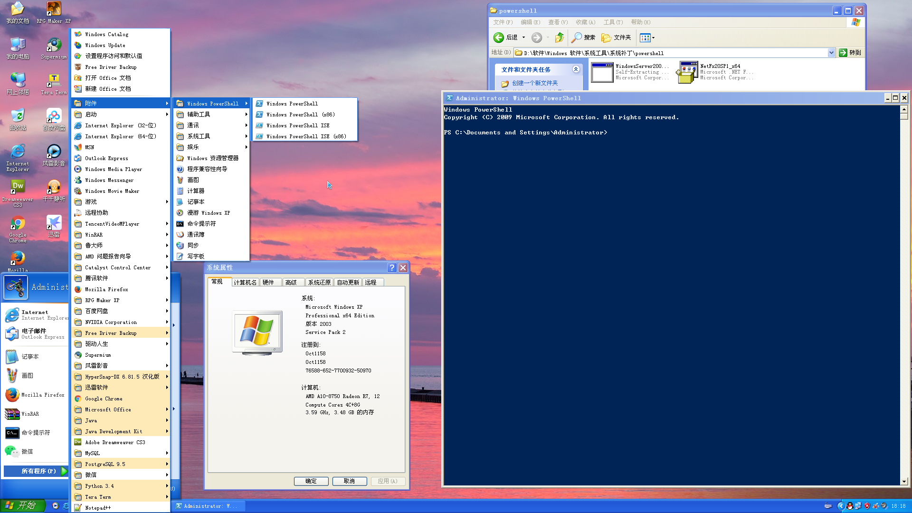Viewport: 912px width, 513px height.
Task: Click the 转到 (Go) button in Explorer
Action: pos(850,53)
